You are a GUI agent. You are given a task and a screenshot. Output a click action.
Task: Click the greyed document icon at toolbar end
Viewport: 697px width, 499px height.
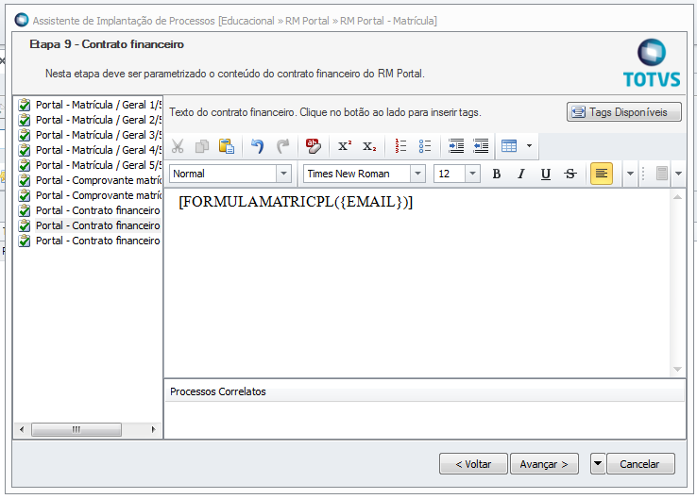click(x=661, y=174)
